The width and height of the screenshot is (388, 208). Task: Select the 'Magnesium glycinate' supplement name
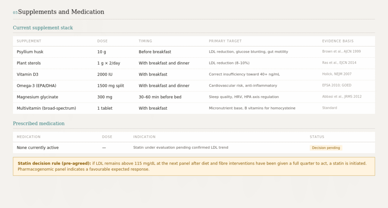point(38,97)
